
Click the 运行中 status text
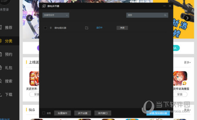click(x=99, y=28)
